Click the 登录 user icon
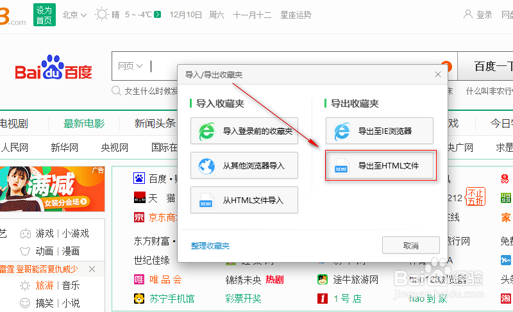The width and height of the screenshot is (513, 312). pos(468,14)
